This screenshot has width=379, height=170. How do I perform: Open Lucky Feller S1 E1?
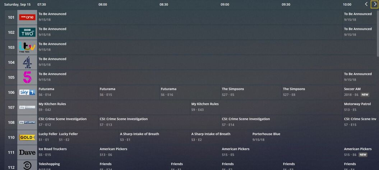coord(47,137)
